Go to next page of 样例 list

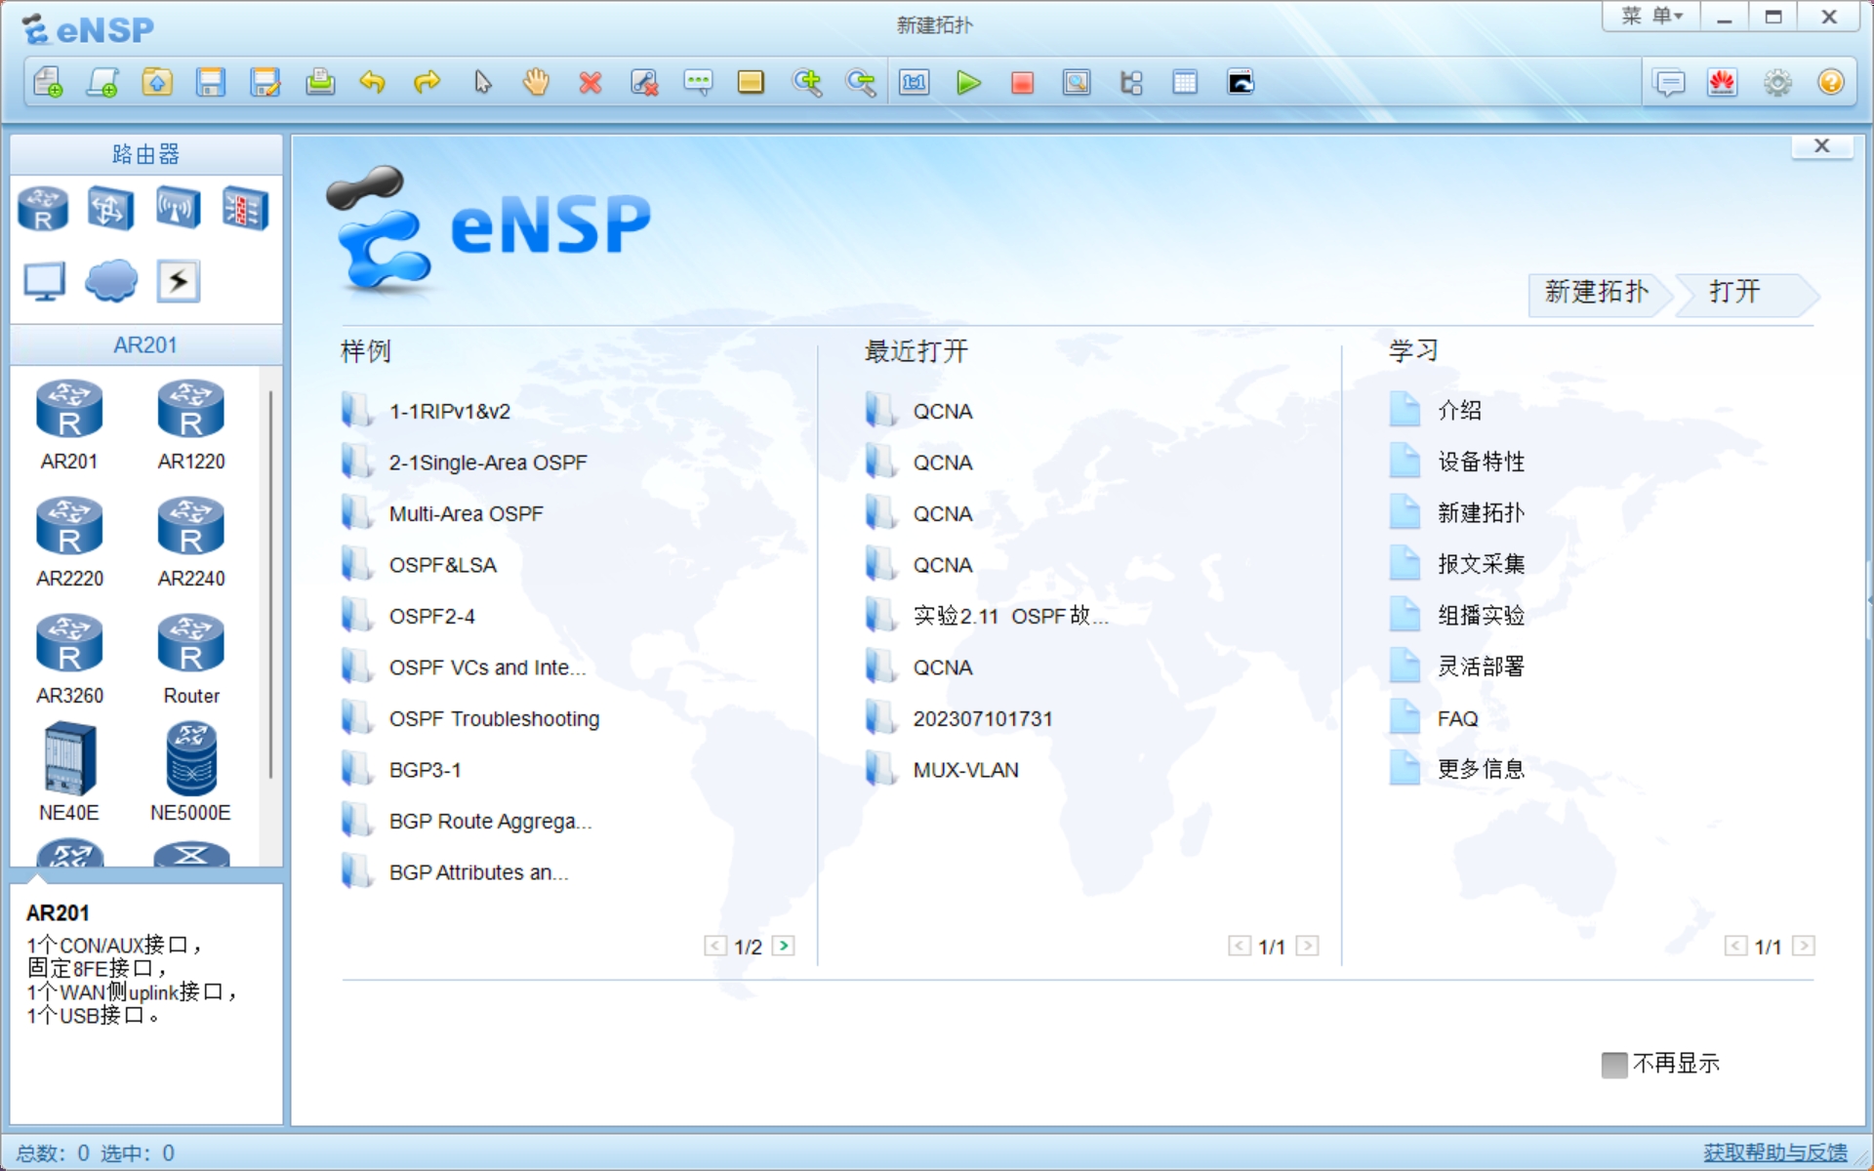783,946
